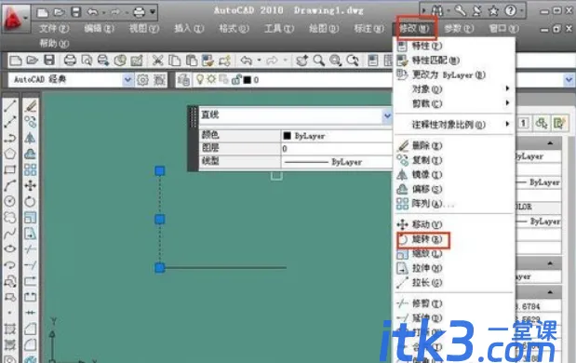
Task: Expand the 注释性对象比例(O) submenu
Action: [454, 124]
